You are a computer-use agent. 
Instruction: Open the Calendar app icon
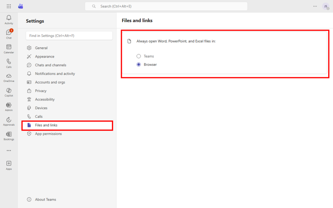pyautogui.click(x=9, y=48)
